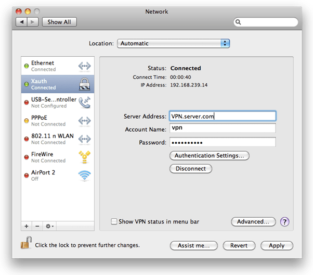Focus the Server Address field
Screen dimensions: 313x275
[x=223, y=116]
